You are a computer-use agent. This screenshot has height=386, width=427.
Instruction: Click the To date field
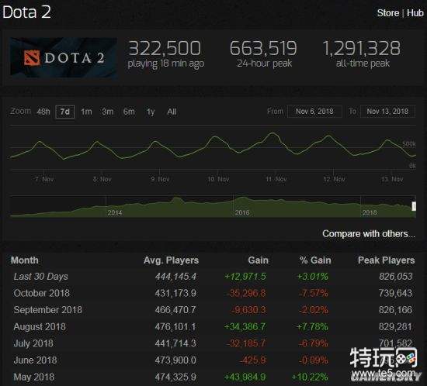click(387, 112)
